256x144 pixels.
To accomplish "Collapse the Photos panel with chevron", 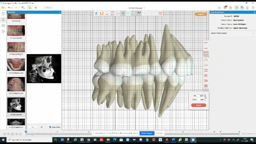I will [60, 12].
